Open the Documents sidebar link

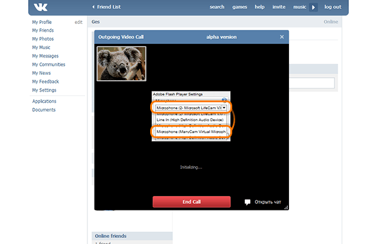pos(44,110)
